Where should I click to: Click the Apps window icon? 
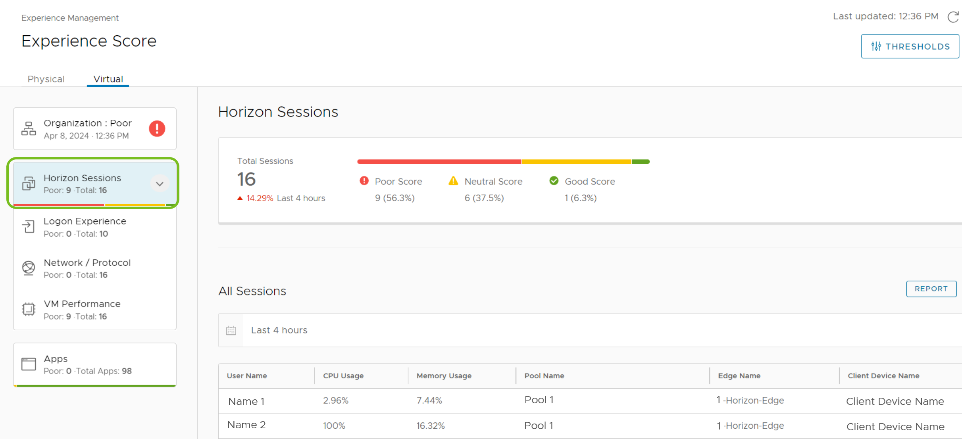29,364
